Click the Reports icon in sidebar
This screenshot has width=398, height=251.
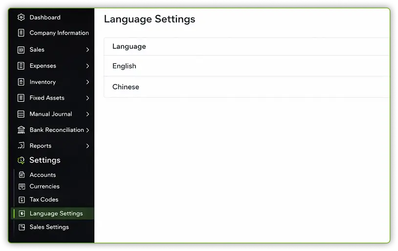tap(21, 146)
